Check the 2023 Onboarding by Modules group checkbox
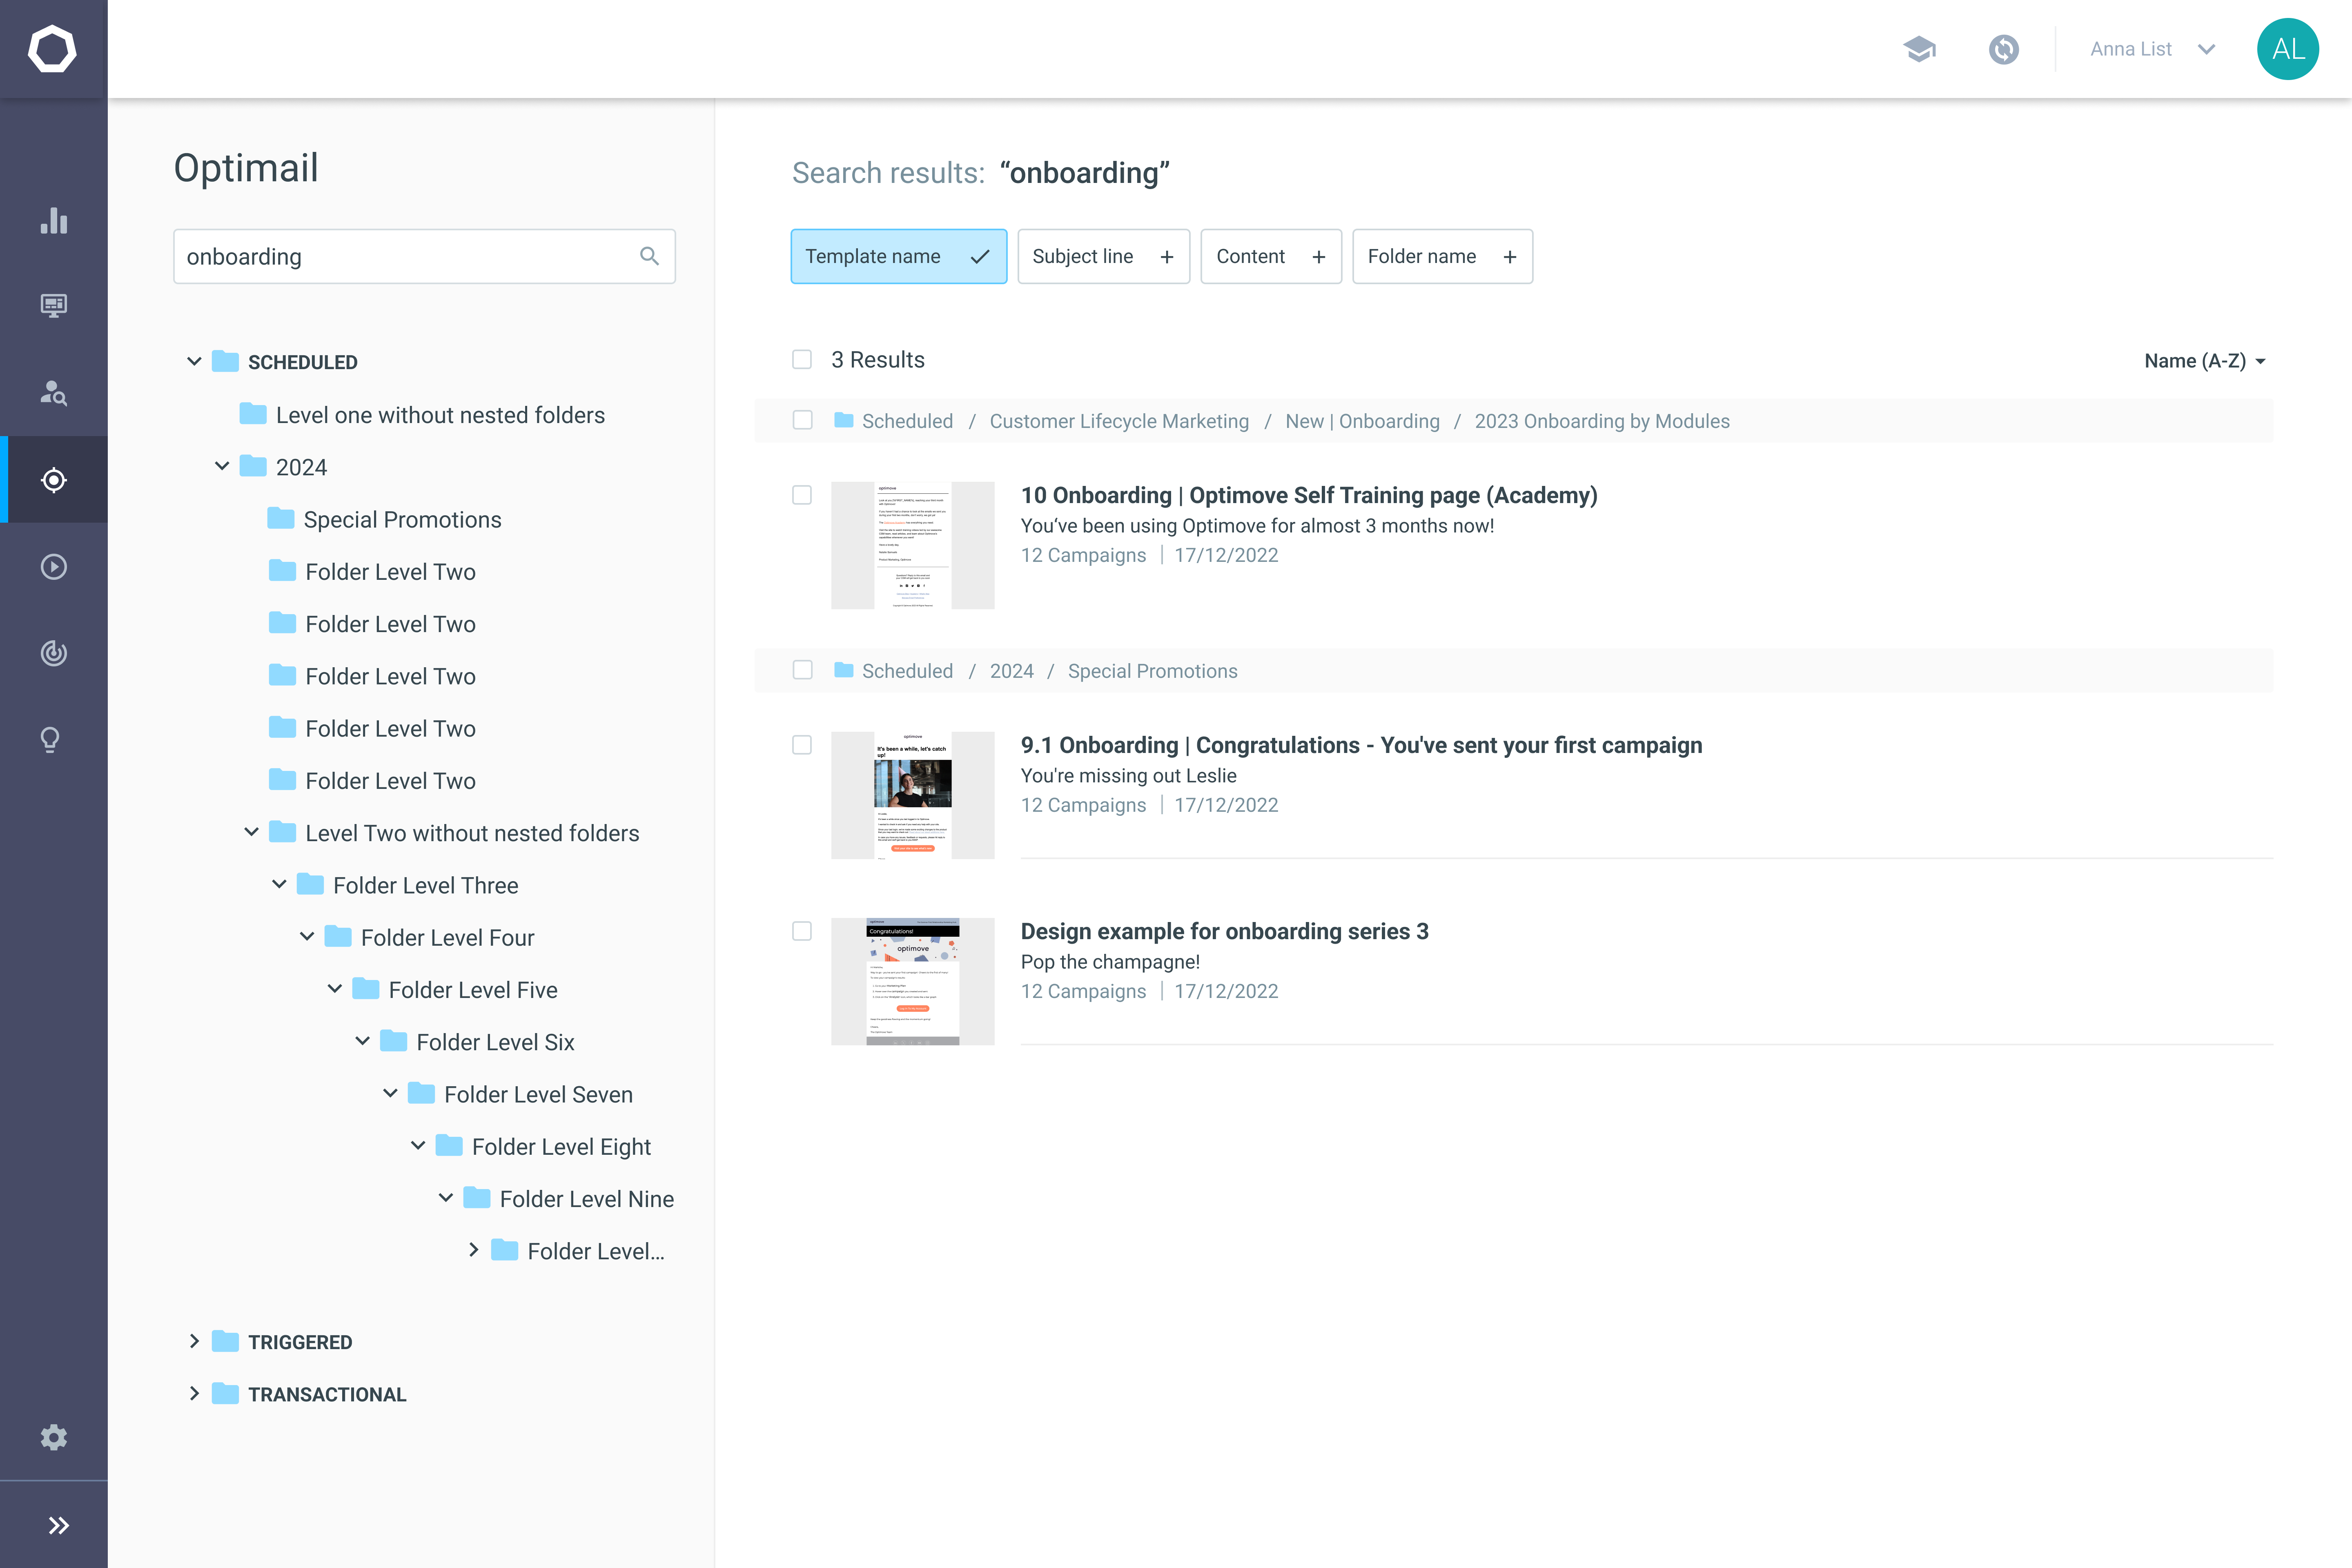Screen dimensions: 2352x1568 802,420
